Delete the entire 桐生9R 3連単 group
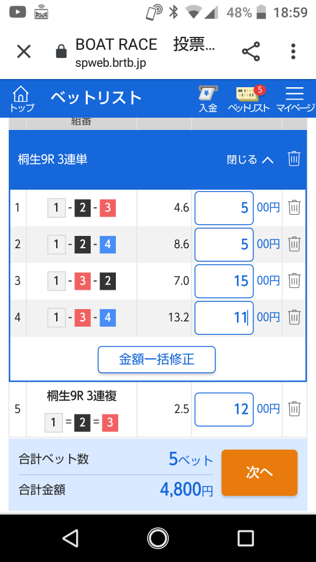The height and width of the screenshot is (562, 316). pyautogui.click(x=294, y=159)
